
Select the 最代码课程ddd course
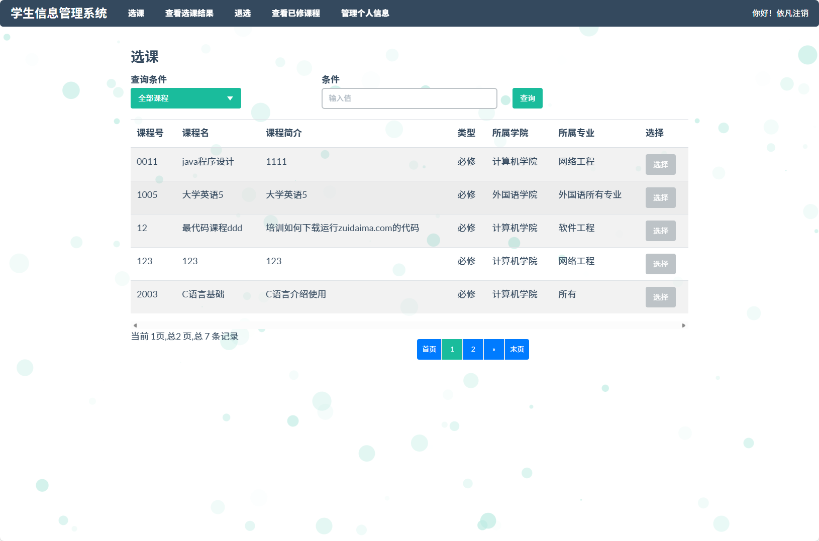click(661, 231)
